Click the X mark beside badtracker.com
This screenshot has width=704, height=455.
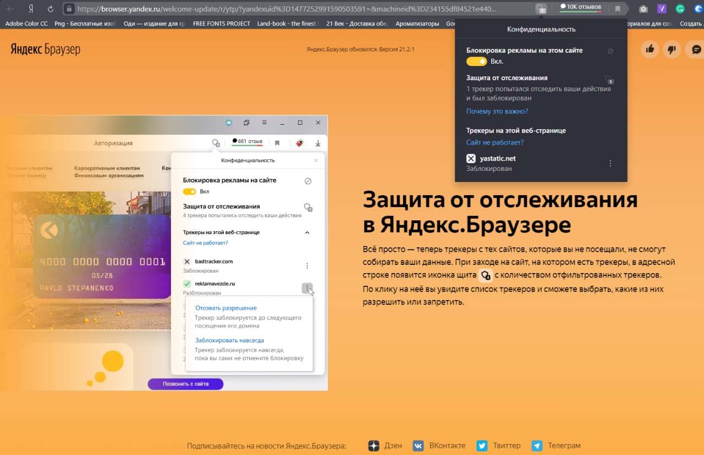pos(187,262)
